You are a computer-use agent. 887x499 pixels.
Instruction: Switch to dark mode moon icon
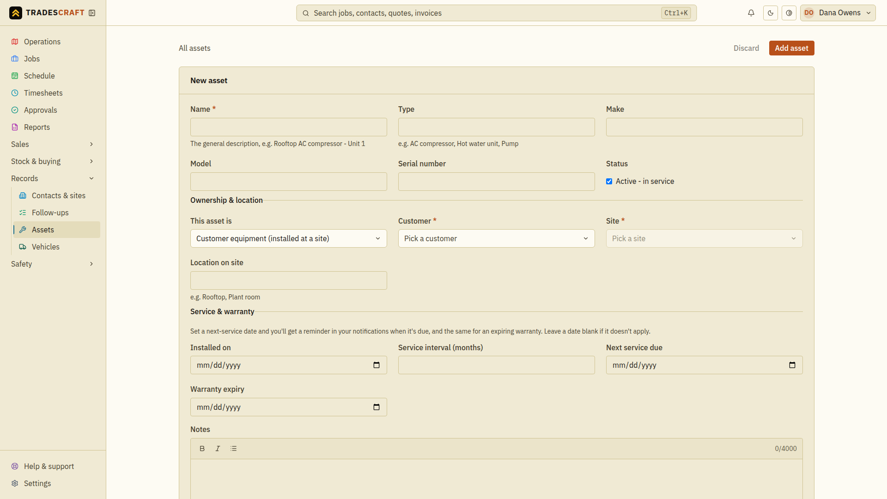click(771, 13)
